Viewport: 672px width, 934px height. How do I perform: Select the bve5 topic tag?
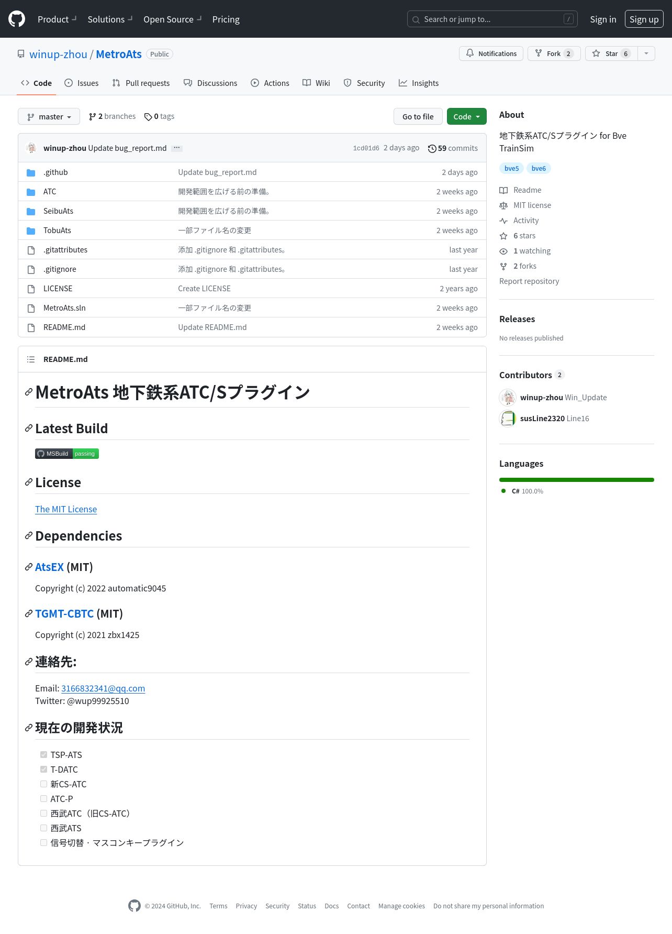point(511,168)
